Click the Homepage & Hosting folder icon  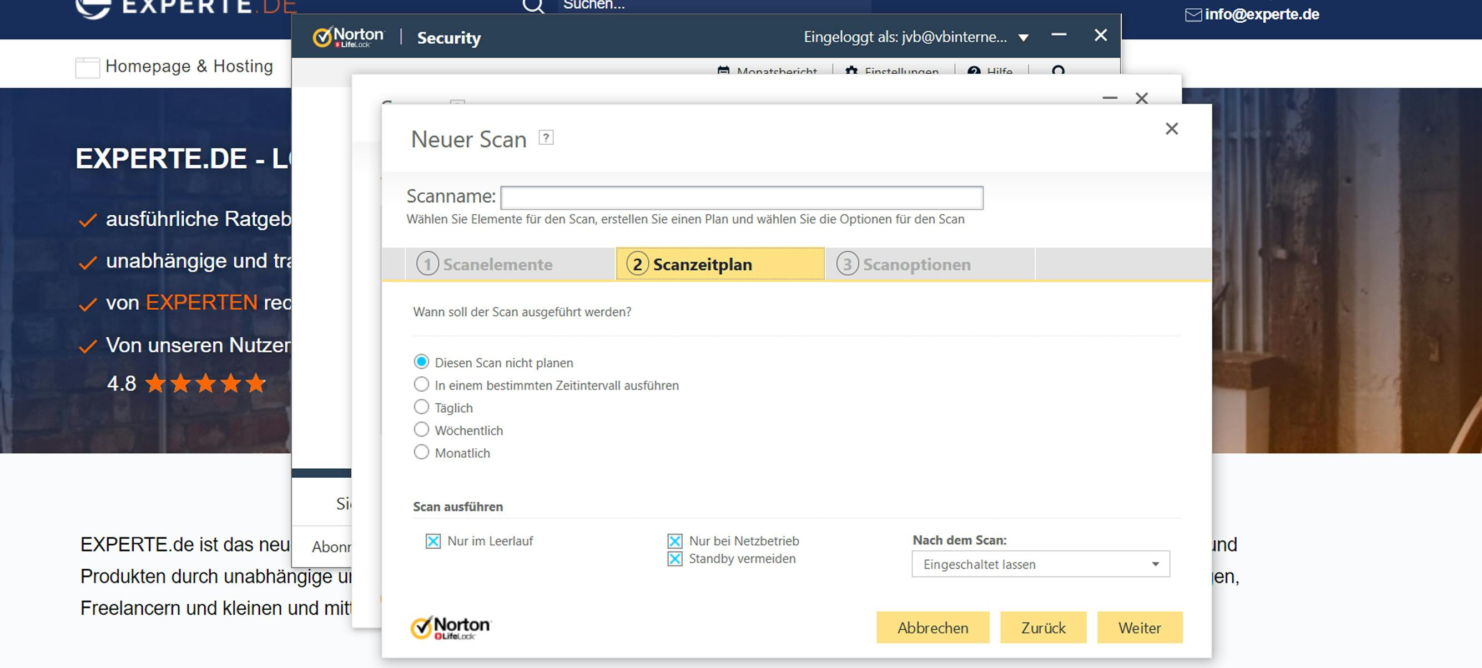coord(87,67)
